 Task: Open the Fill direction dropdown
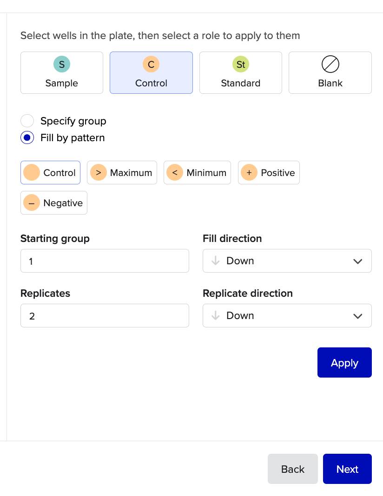click(x=287, y=261)
